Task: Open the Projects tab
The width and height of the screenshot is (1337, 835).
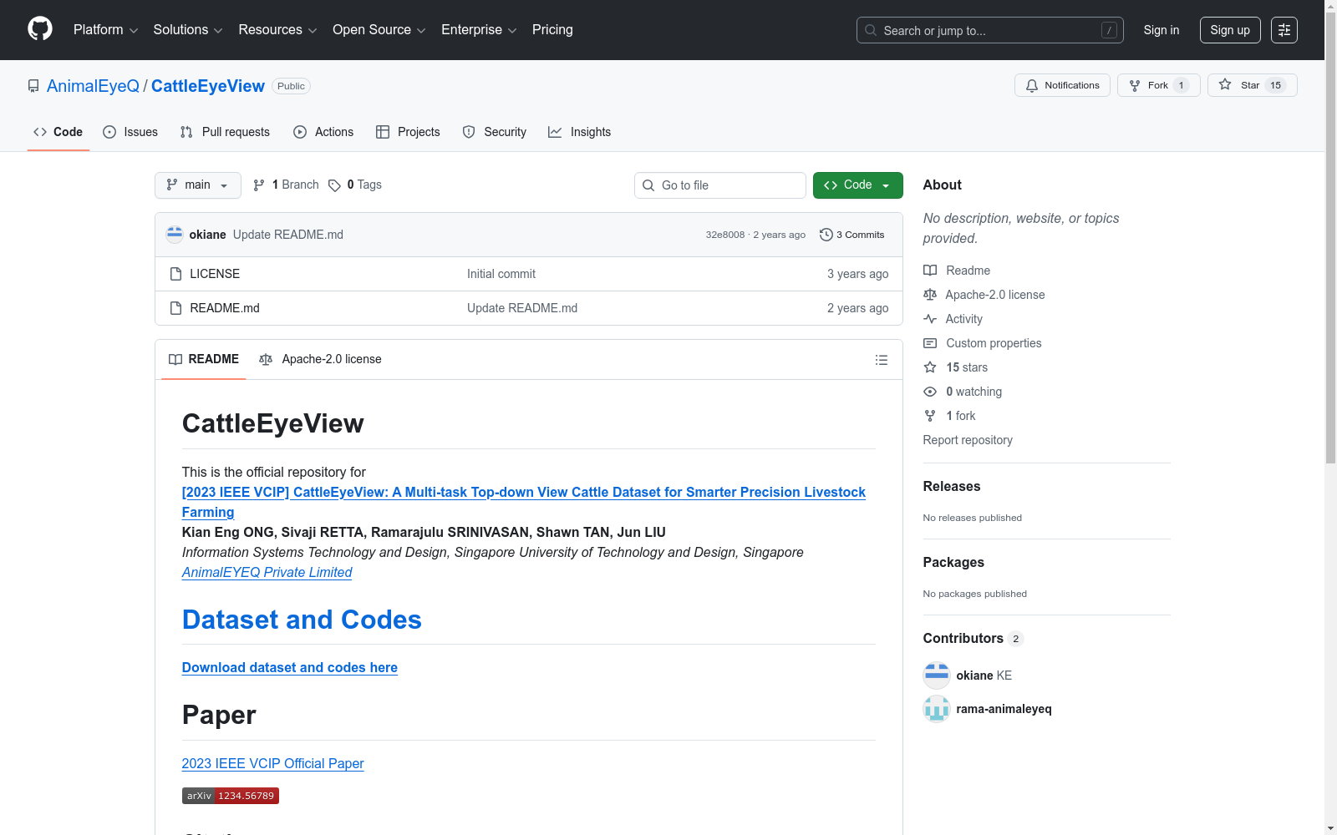Action: [x=408, y=132]
